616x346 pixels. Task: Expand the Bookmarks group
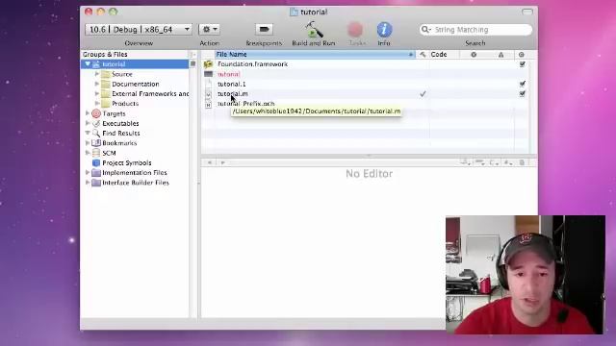tap(88, 143)
